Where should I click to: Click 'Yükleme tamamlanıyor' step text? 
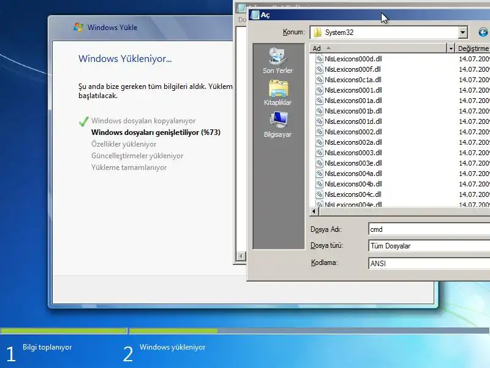129,167
